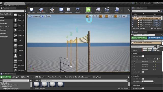Reset Data Array to default arrow
This screenshot has height=92, width=163.
click(160, 59)
